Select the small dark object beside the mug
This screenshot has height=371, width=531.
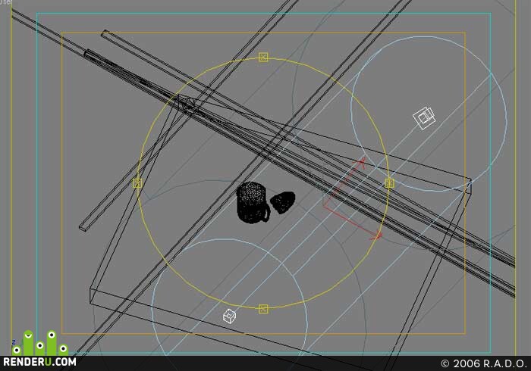(x=283, y=202)
